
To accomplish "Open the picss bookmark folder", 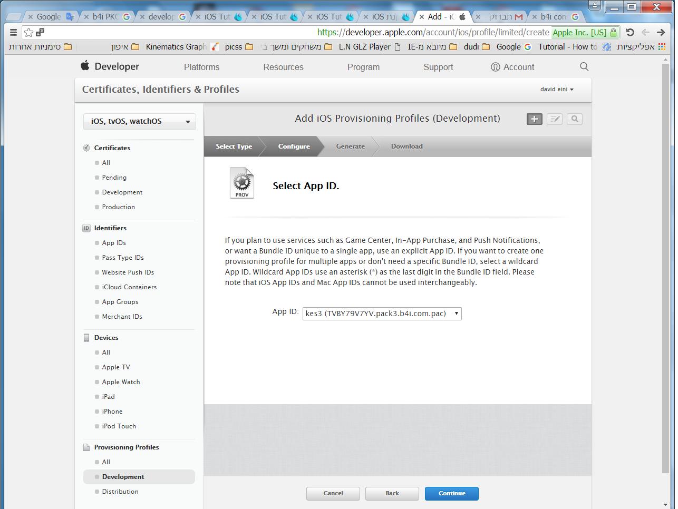I will [239, 47].
